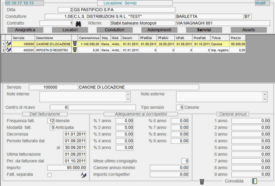Switch to the Adempimenti tab
This screenshot has height=186, width=275.
tap(159, 30)
